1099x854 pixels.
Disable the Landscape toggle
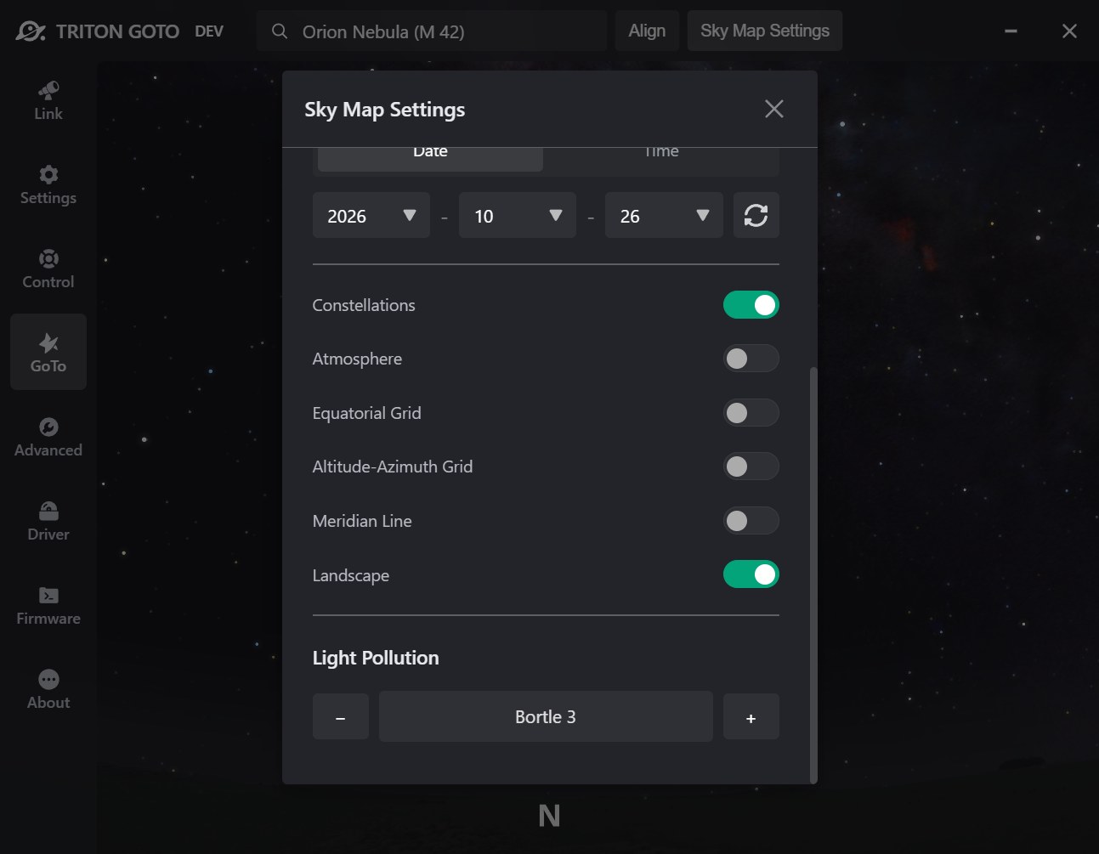[x=751, y=574]
